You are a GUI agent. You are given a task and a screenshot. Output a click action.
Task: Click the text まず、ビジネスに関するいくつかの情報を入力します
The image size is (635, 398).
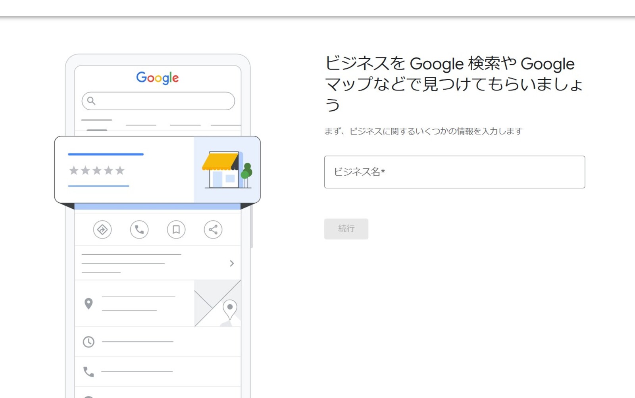coord(423,131)
